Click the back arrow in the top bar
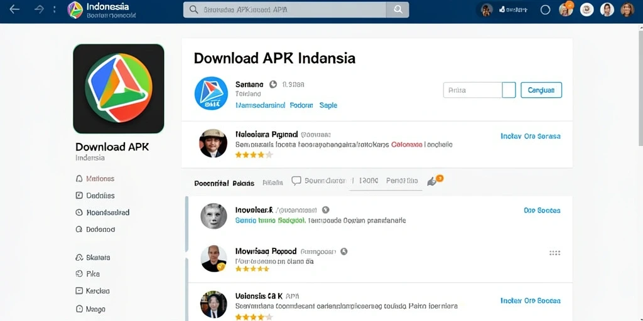Image resolution: width=643 pixels, height=321 pixels. click(x=14, y=9)
